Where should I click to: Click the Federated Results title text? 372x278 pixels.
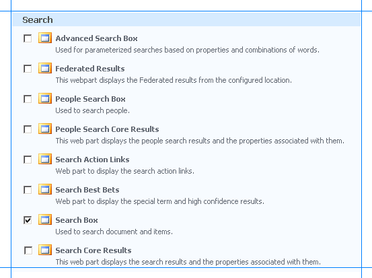(90, 69)
